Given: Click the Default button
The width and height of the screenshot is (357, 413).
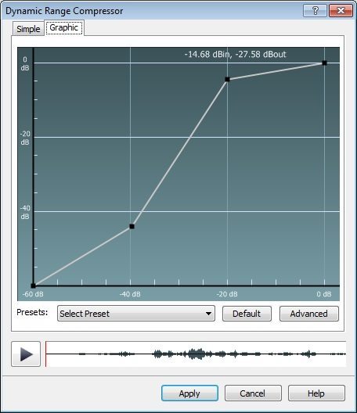Looking at the screenshot, I should [x=247, y=314].
